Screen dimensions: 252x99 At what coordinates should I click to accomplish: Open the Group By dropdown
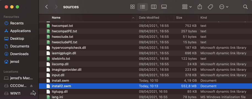(x=187, y=7)
